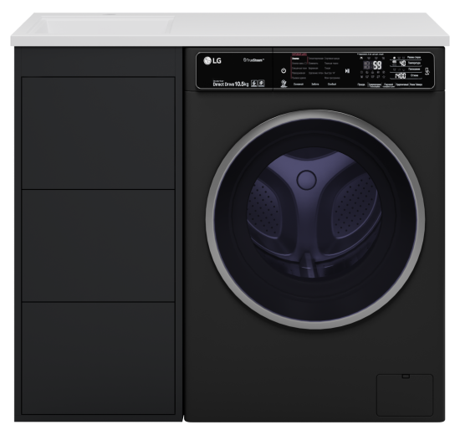Click the TrueSteam label on the panel

[253, 60]
